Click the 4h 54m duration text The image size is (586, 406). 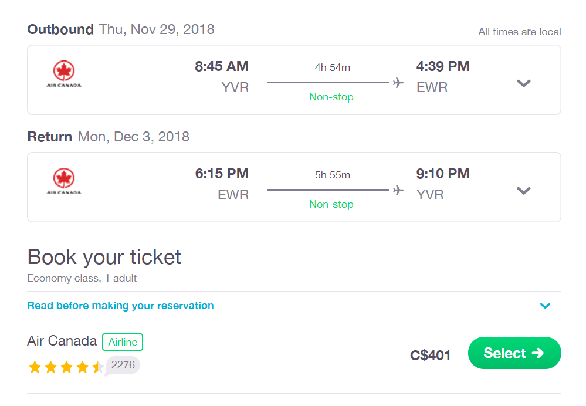(x=332, y=67)
